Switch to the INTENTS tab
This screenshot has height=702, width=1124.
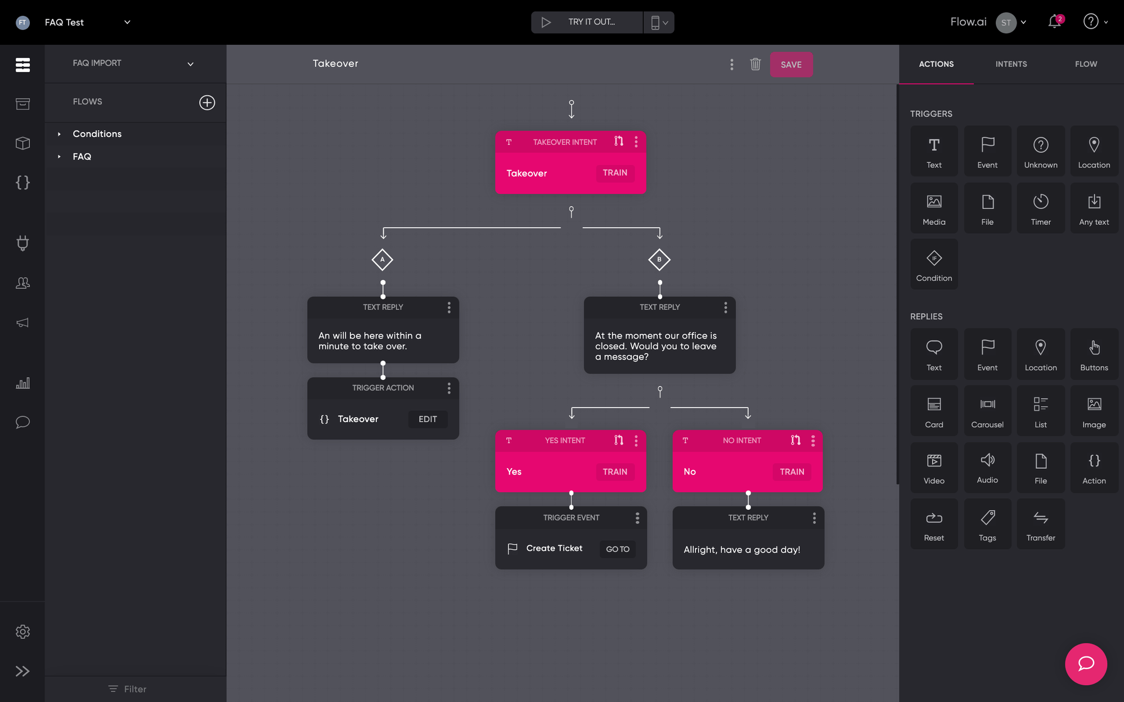tap(1011, 64)
